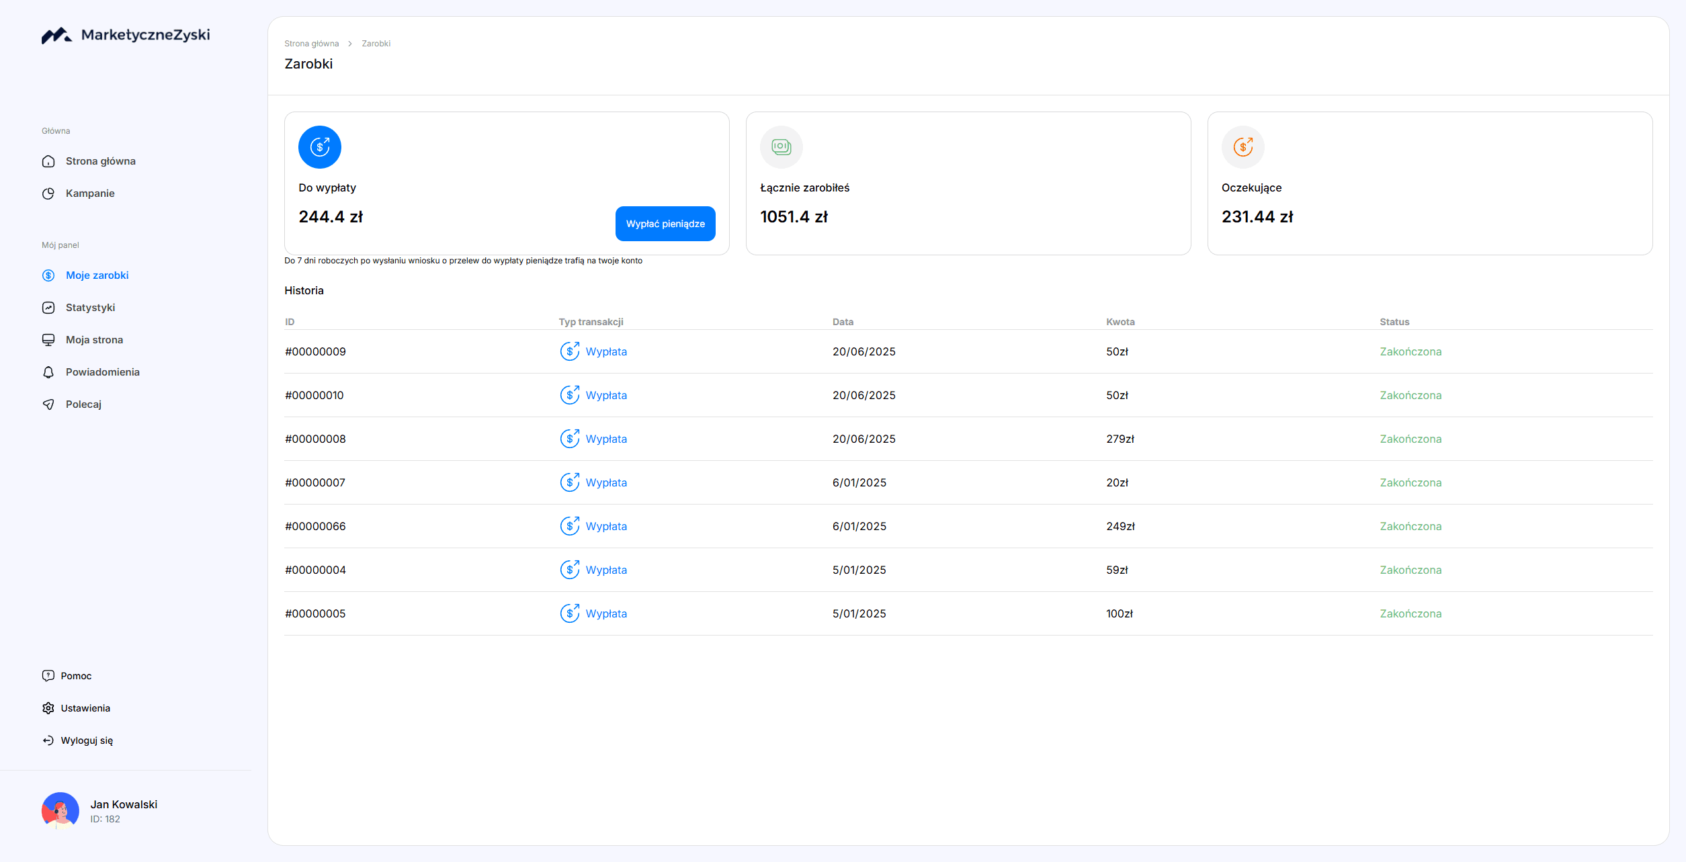Log out with Wyloguj się
The height and width of the screenshot is (862, 1686).
86,740
